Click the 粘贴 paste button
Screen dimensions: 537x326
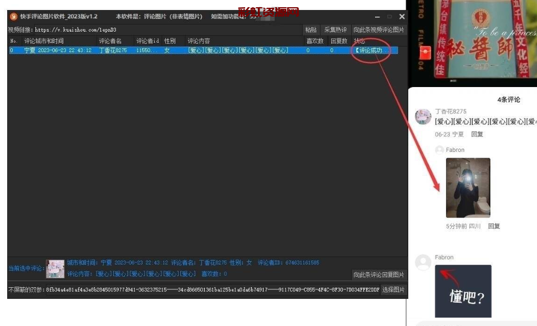tap(311, 30)
